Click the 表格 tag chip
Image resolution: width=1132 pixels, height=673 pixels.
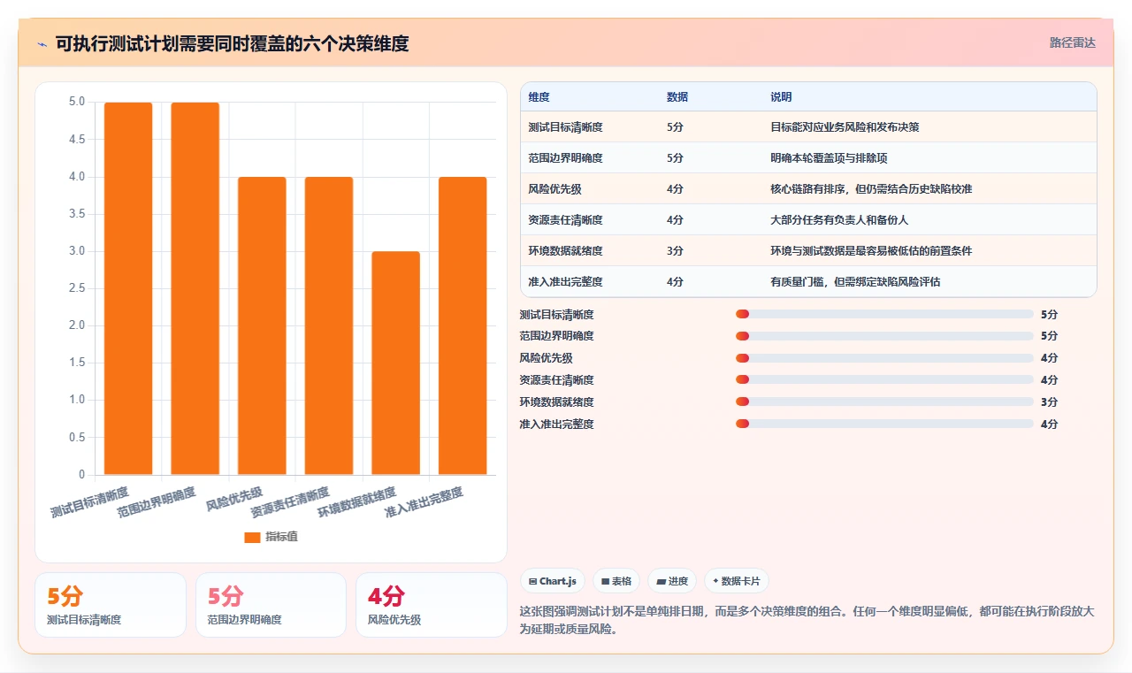click(616, 581)
